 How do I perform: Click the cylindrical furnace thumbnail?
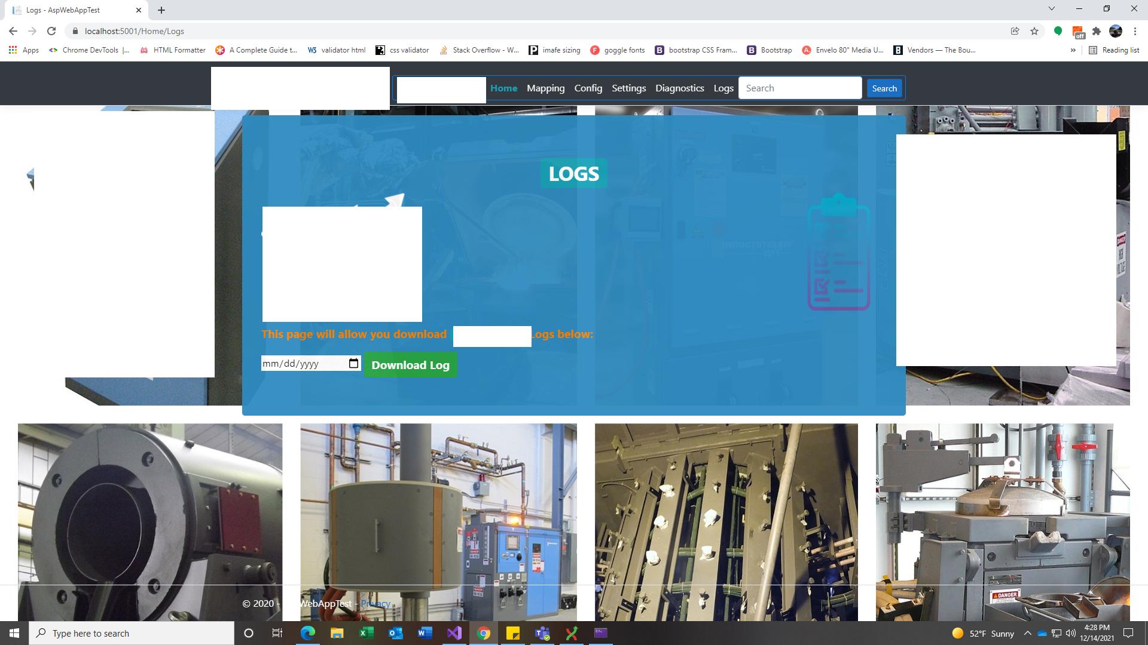pos(150,522)
